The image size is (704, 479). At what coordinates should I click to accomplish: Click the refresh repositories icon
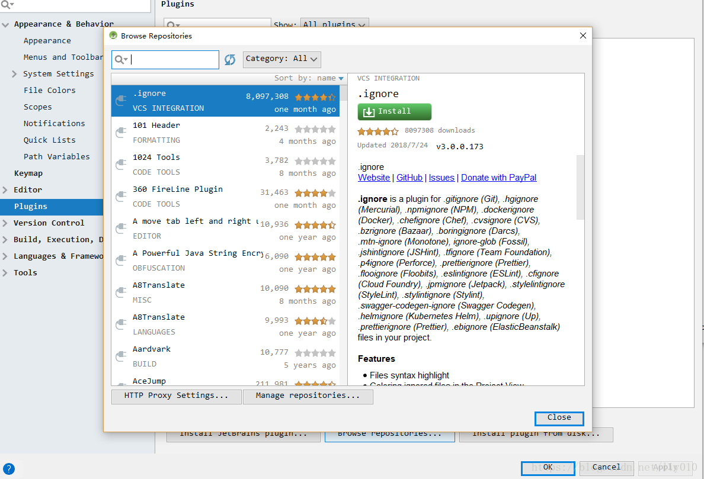pyautogui.click(x=230, y=59)
